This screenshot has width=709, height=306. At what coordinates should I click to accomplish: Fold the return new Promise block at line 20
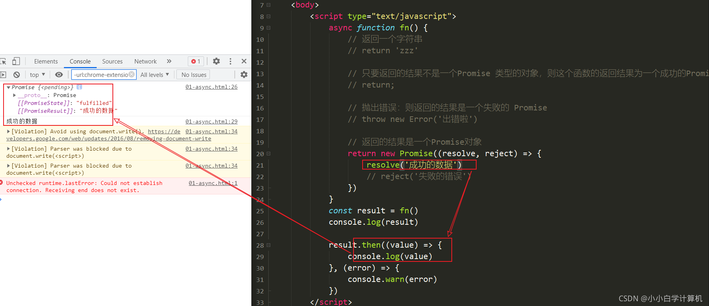click(268, 153)
